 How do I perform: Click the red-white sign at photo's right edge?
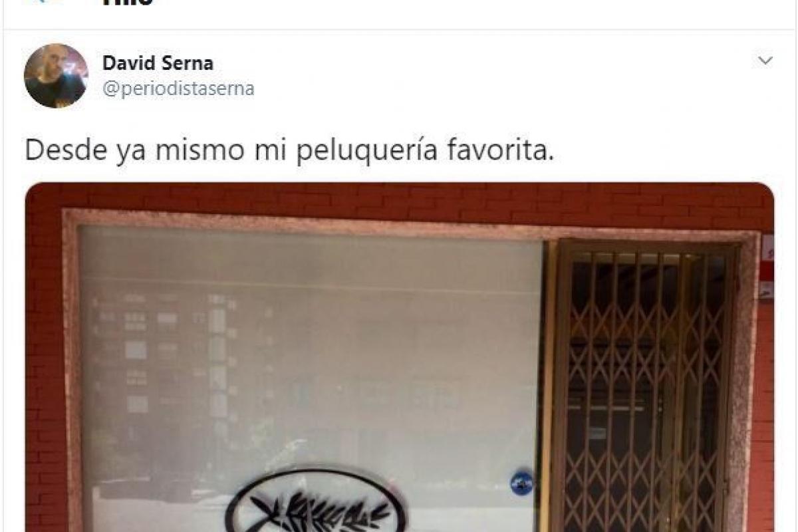tap(767, 266)
